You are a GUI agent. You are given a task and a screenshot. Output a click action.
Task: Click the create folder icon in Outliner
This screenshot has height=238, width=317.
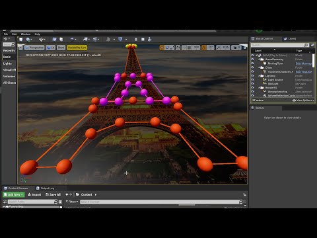pos(312,45)
